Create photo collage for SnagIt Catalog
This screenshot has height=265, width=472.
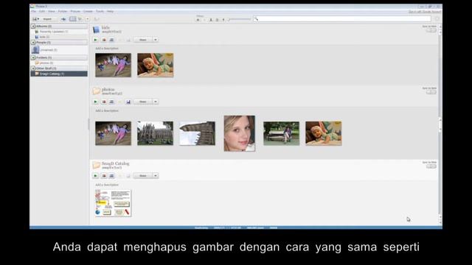pos(104,176)
